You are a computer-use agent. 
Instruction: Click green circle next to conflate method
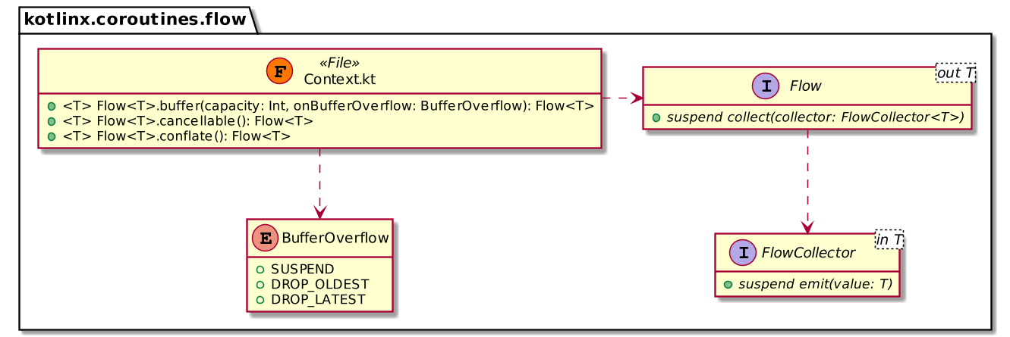pyautogui.click(x=51, y=136)
